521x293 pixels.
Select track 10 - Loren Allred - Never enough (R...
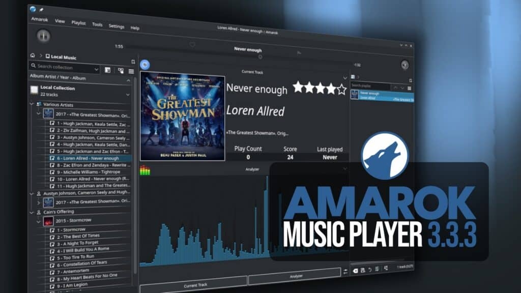[90, 179]
